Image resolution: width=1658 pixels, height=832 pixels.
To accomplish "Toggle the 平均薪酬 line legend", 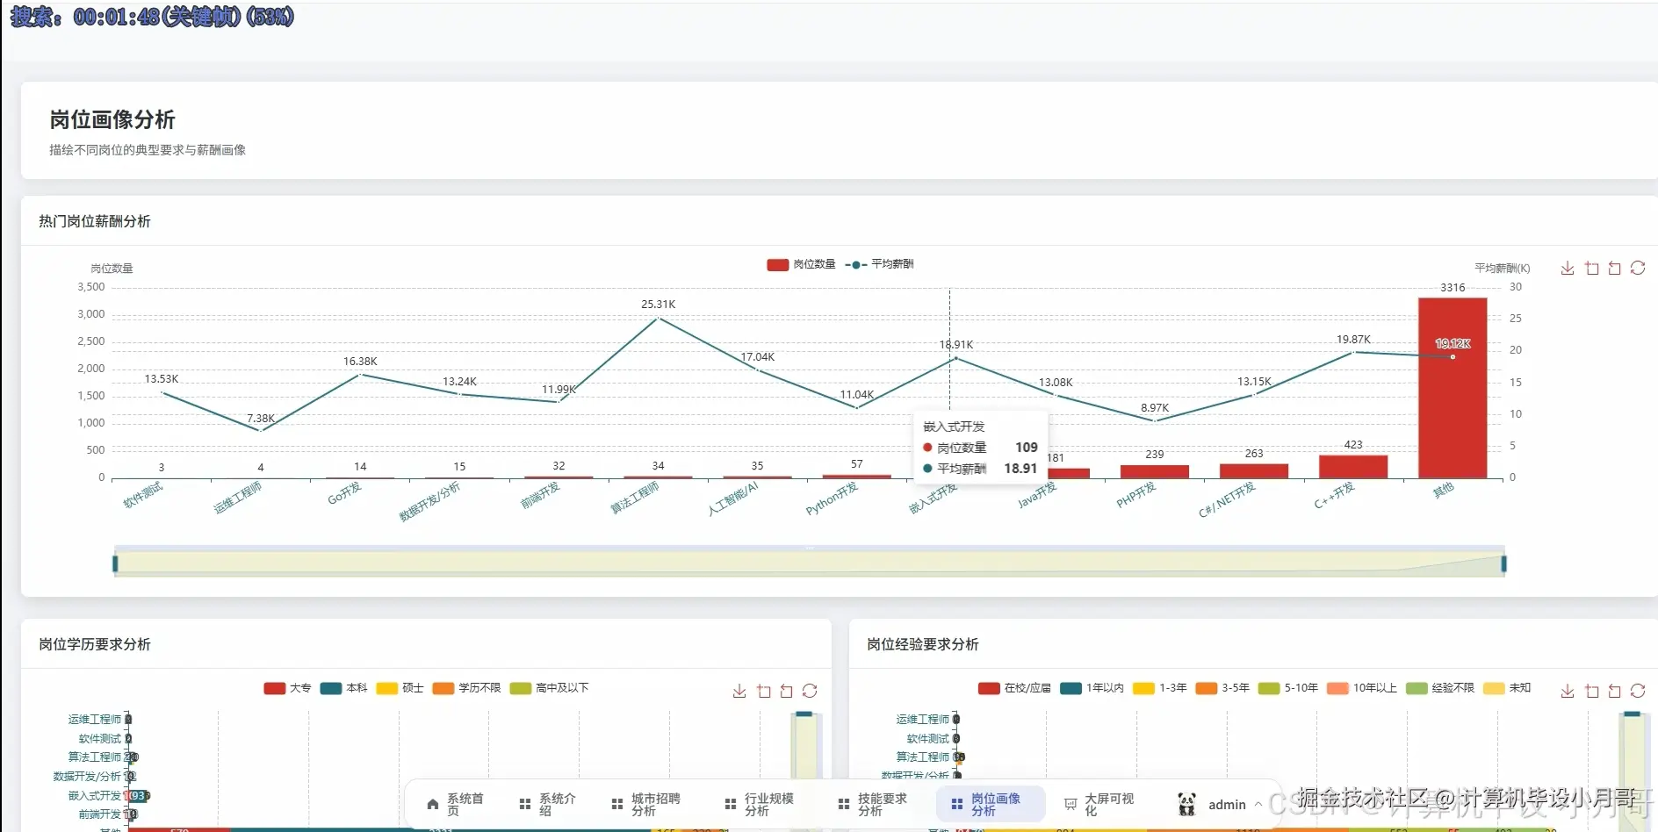I will click(x=879, y=264).
